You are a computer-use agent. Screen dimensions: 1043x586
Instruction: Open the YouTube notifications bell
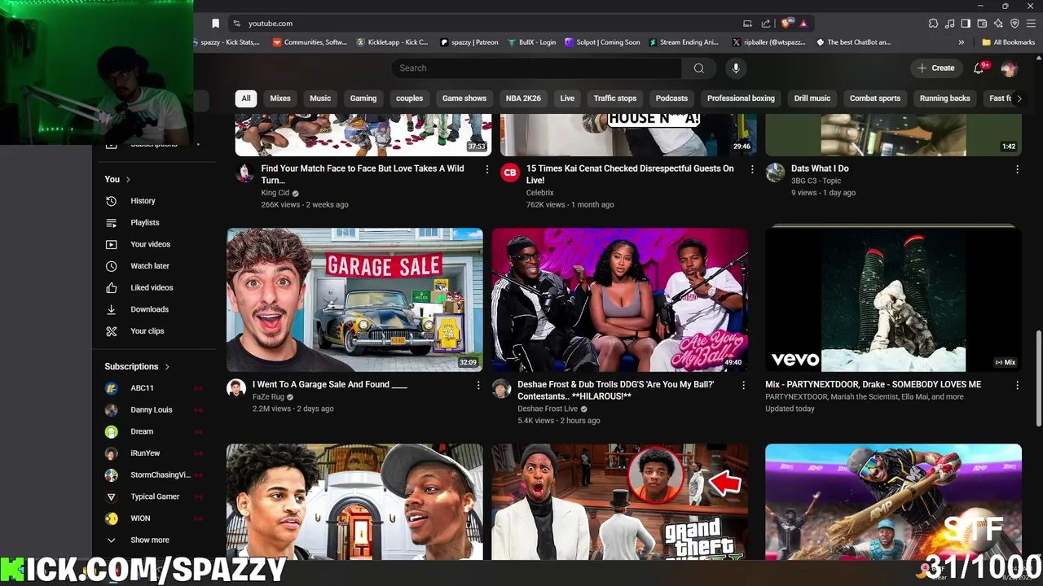979,68
